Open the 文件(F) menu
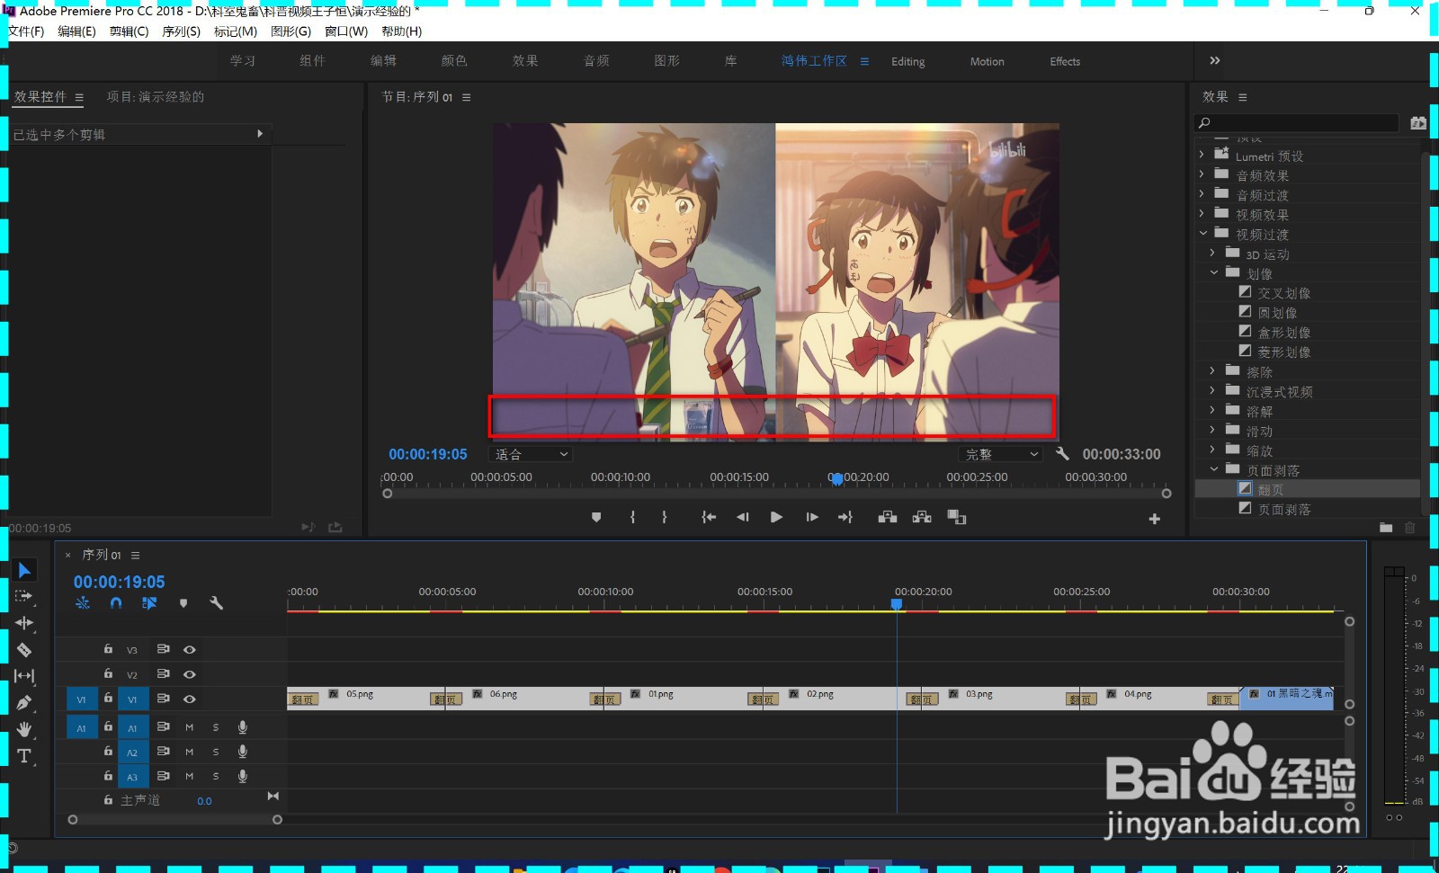The image size is (1439, 873). [x=26, y=31]
